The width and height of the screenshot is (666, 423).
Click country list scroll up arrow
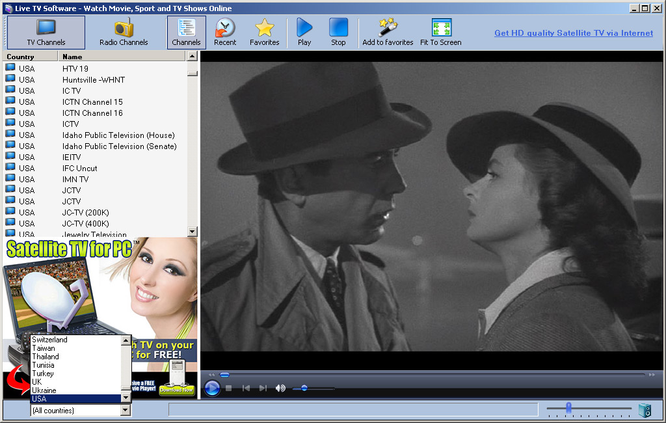point(126,340)
